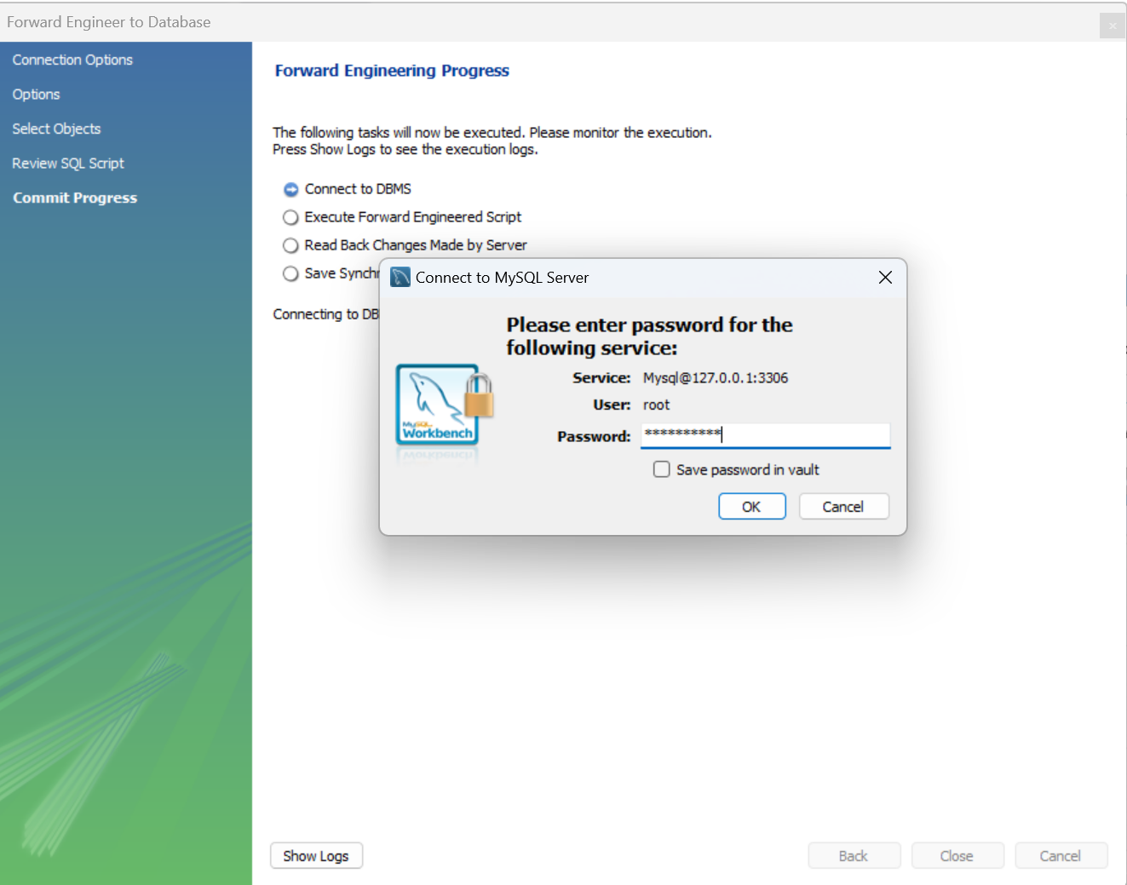This screenshot has width=1127, height=885.
Task: Select the Connect to DBMS task indicator
Action: point(290,189)
